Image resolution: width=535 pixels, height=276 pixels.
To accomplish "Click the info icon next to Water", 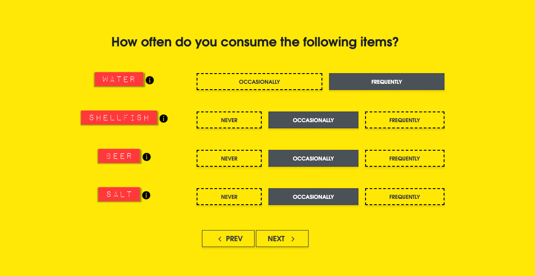I will [x=150, y=80].
